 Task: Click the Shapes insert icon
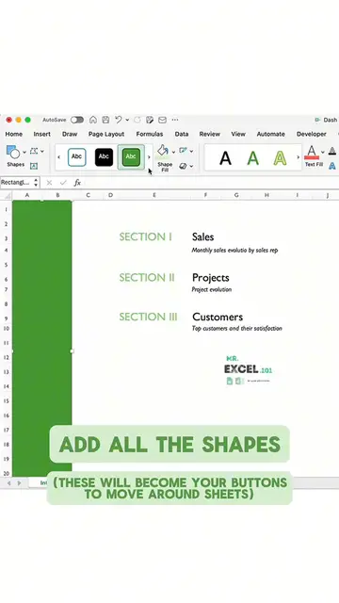13,153
